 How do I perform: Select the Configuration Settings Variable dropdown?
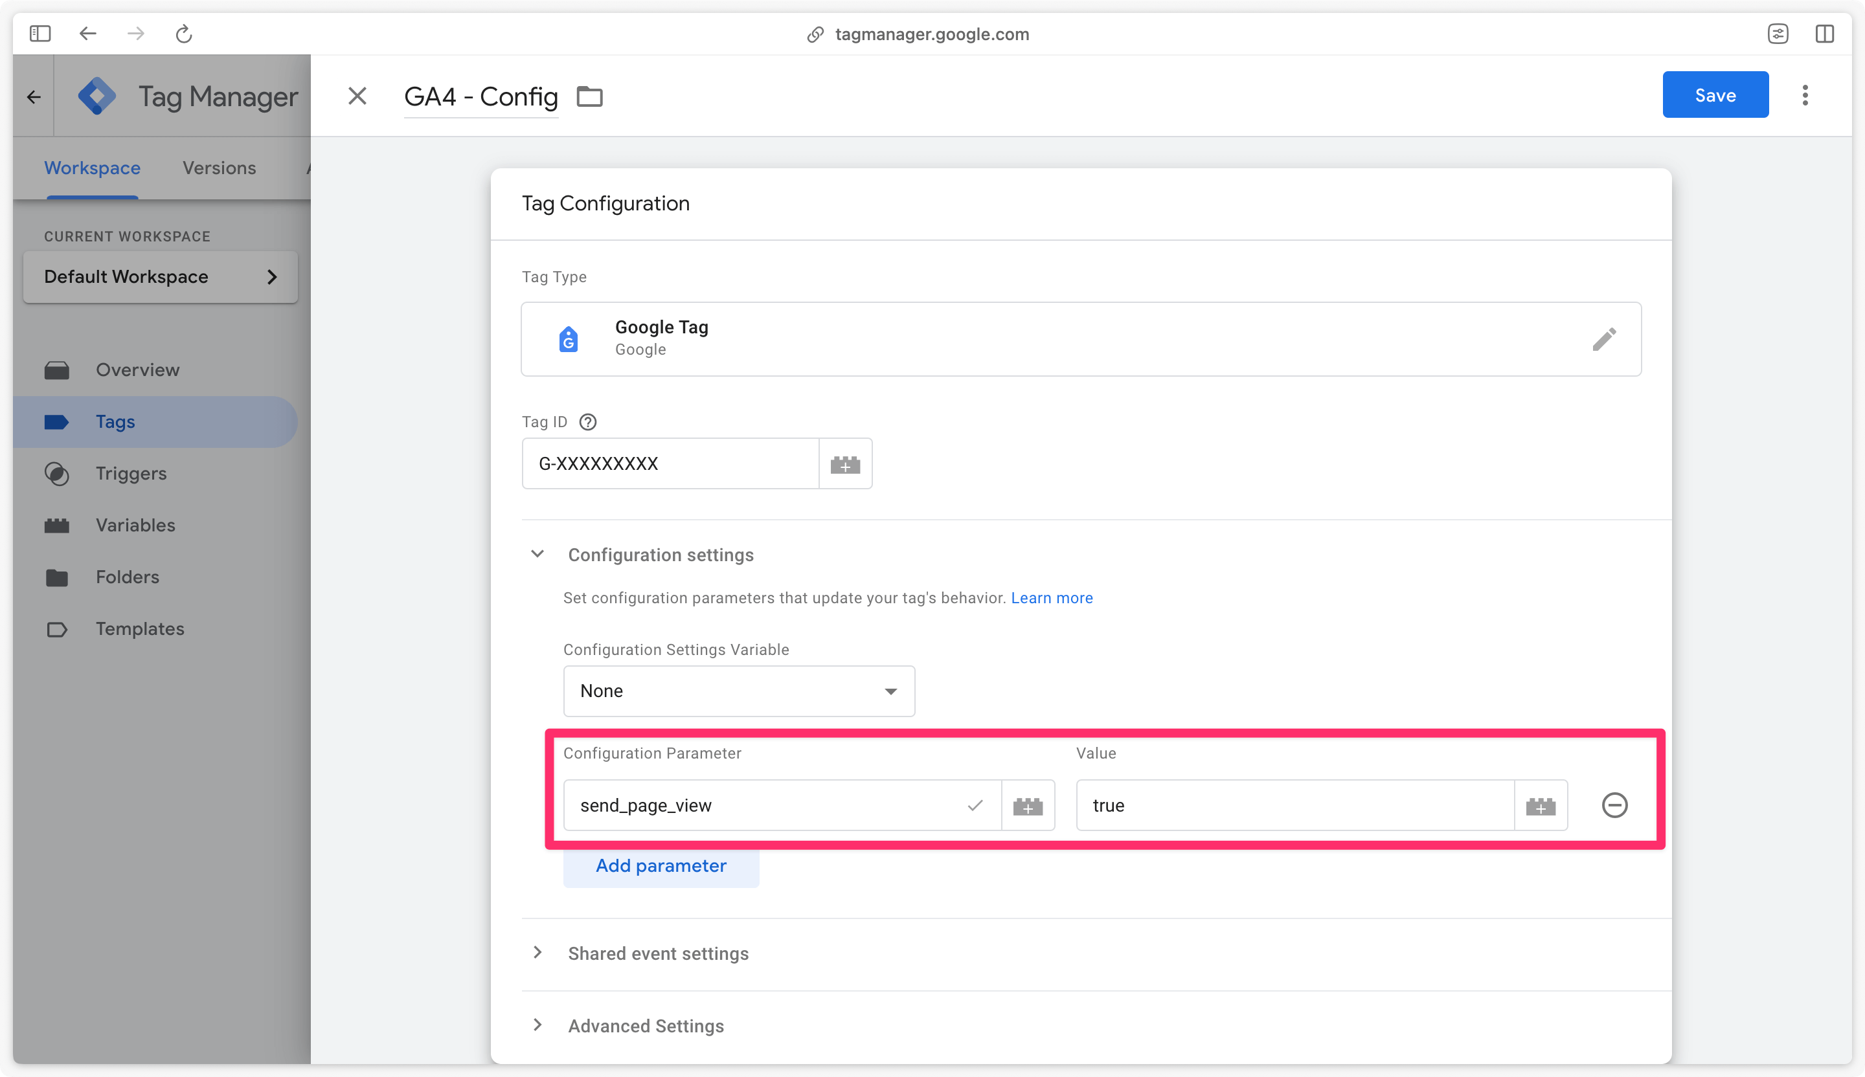[739, 691]
